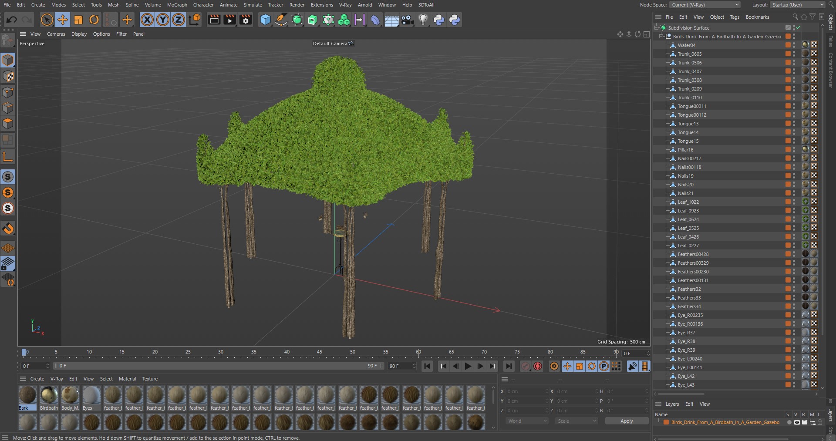Image resolution: width=836 pixels, height=441 pixels.
Task: Click the X position input field
Action: click(527, 391)
